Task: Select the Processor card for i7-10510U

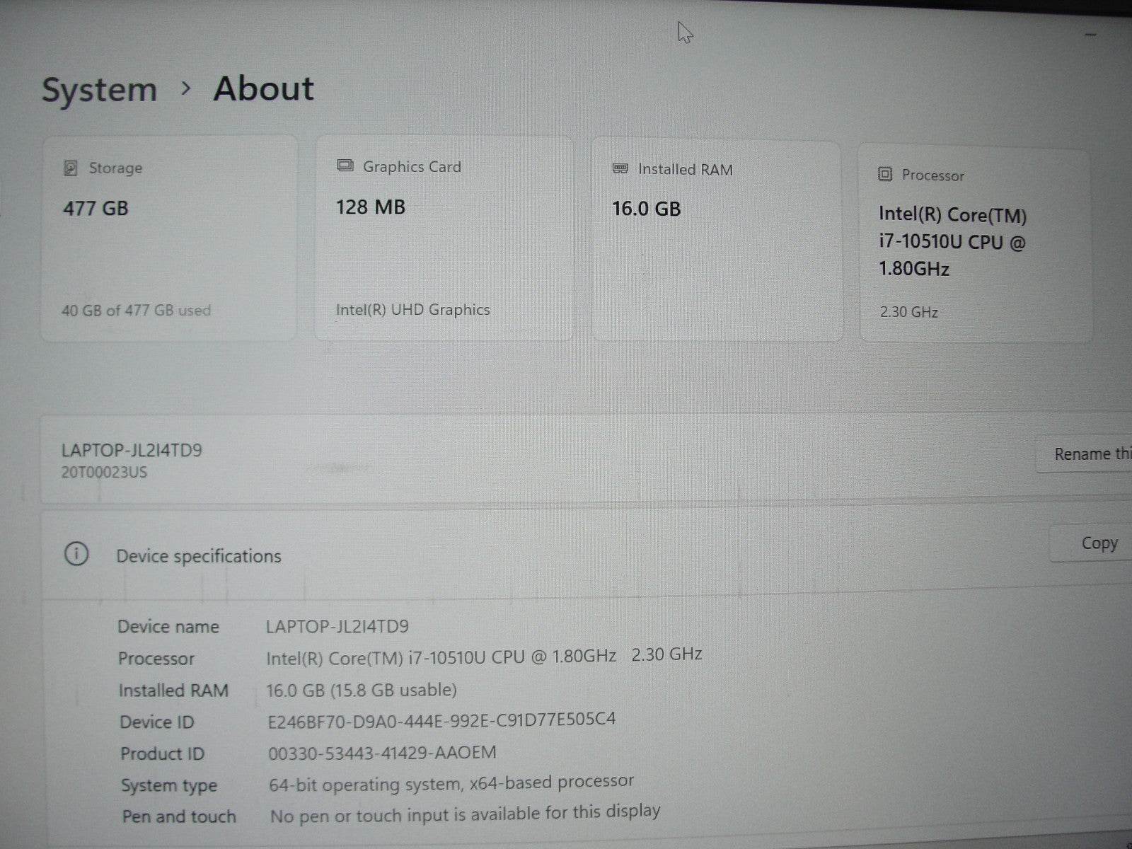Action: click(976, 241)
